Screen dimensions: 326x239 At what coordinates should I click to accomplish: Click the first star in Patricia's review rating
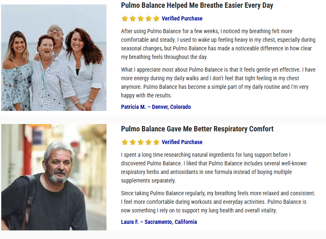point(125,18)
